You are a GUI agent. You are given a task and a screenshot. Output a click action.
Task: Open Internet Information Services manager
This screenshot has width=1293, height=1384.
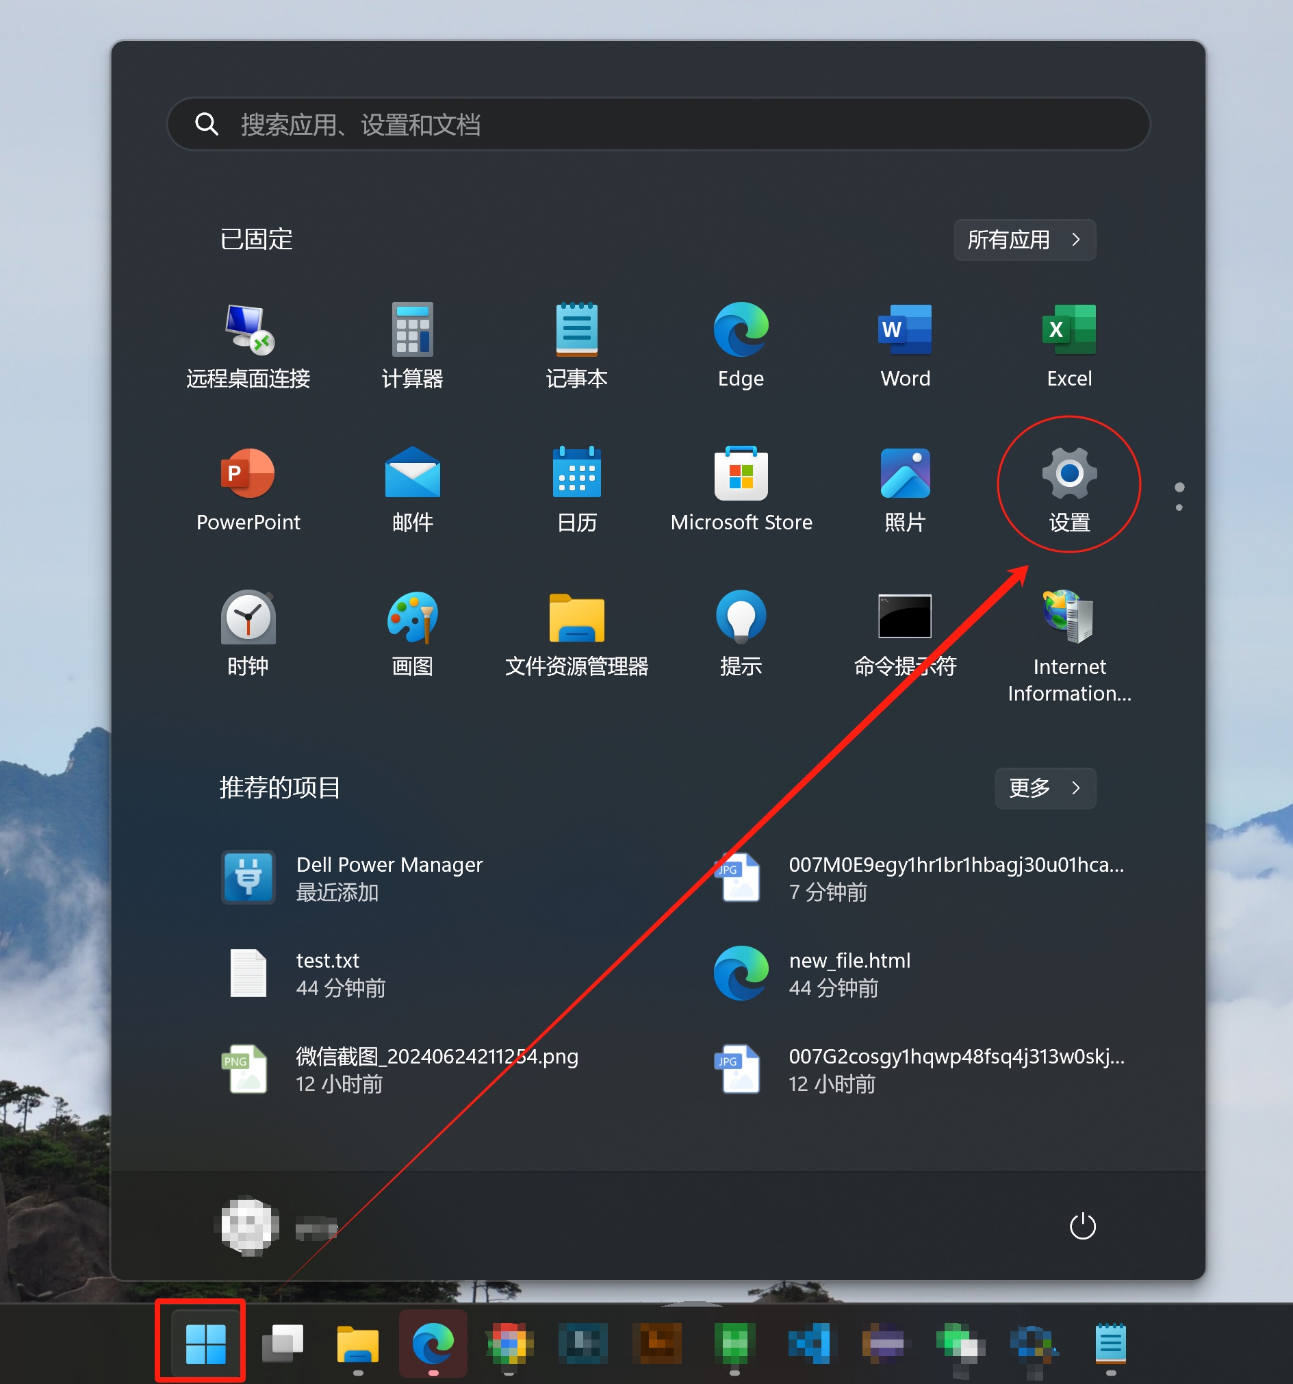click(1069, 646)
